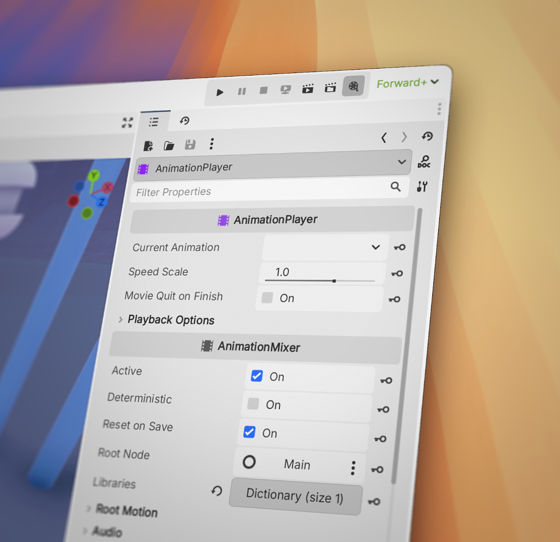560x542 pixels.
Task: Open the AnimationPlayer object selector dropdown
Action: point(274,166)
